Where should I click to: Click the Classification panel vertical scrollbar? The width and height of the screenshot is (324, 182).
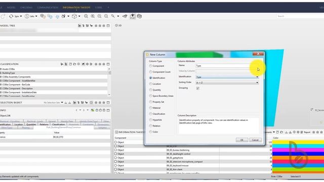coord(109,82)
